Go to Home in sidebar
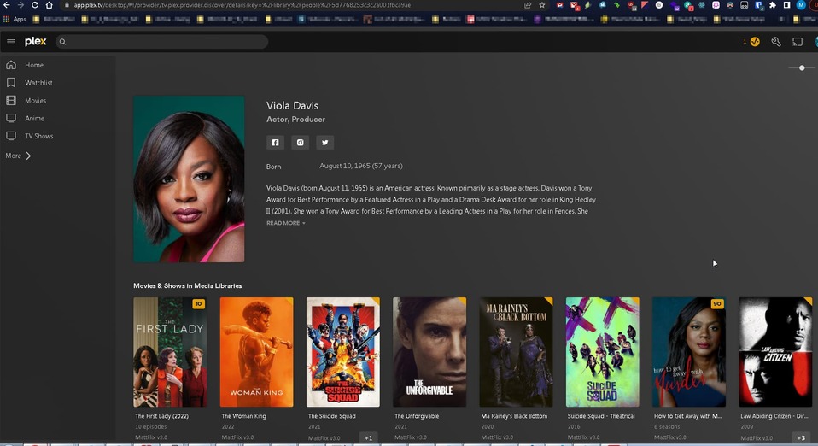The height and width of the screenshot is (446, 818). pyautogui.click(x=34, y=65)
